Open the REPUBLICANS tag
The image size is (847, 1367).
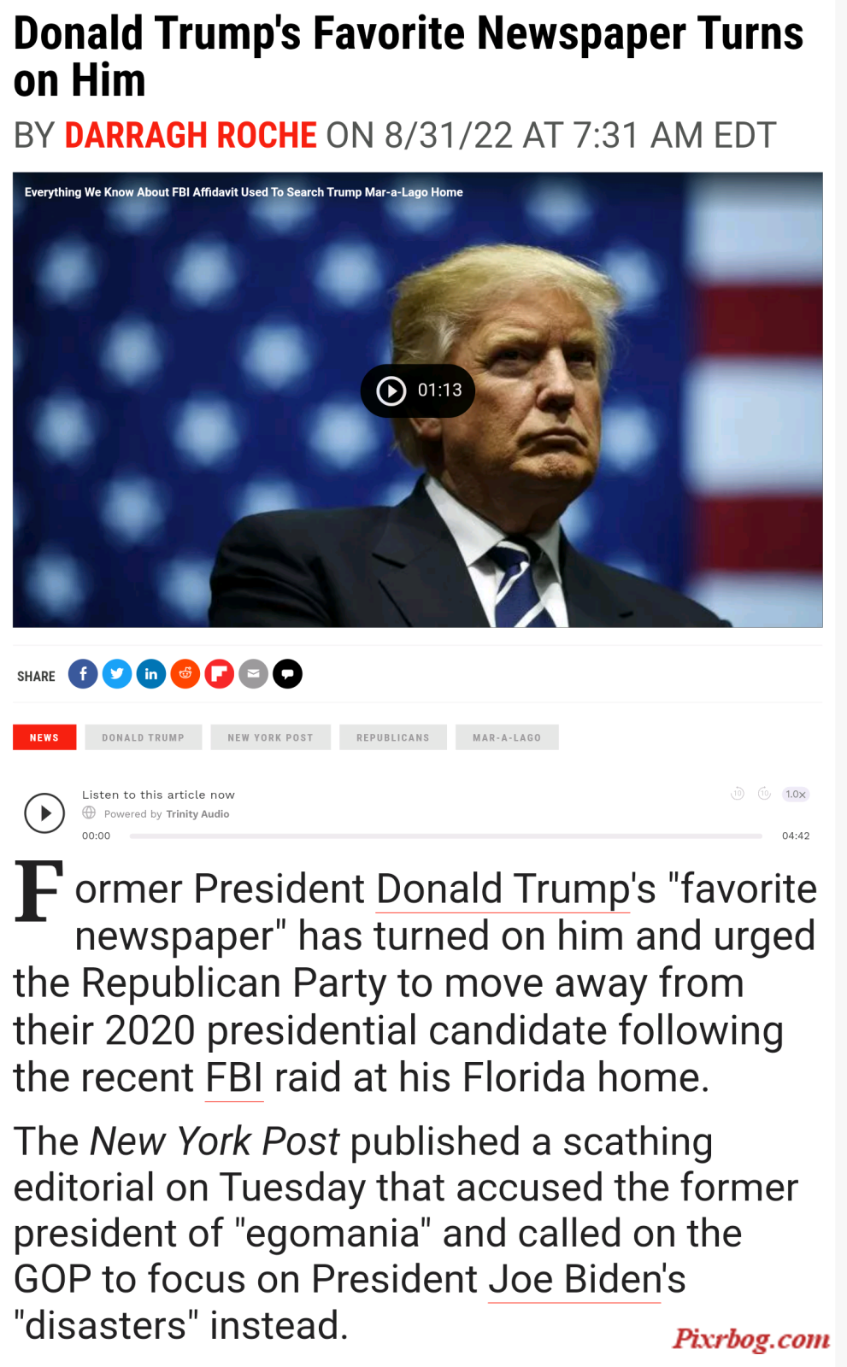click(x=393, y=737)
